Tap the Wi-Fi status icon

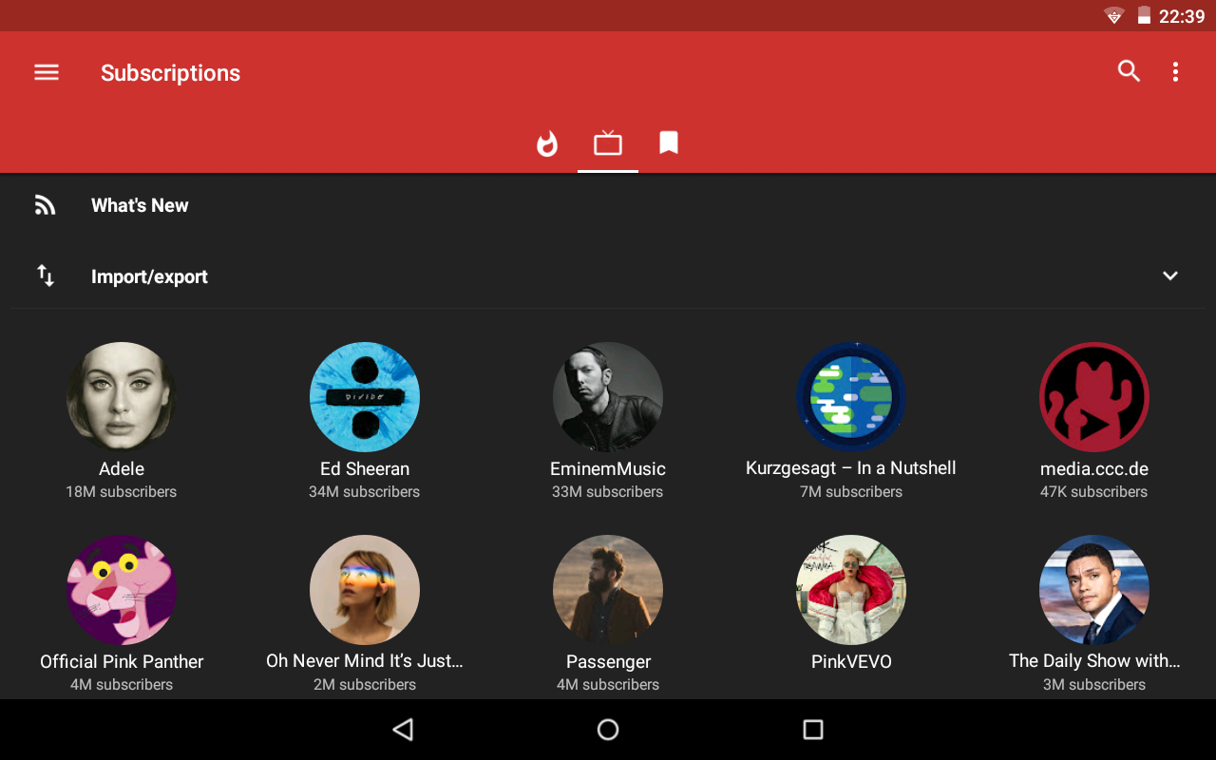pos(1113,16)
